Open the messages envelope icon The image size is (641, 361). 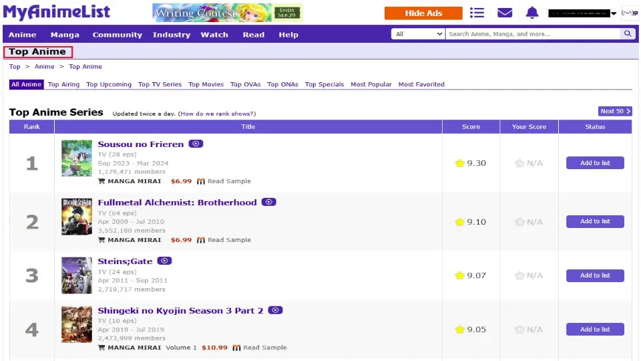(505, 13)
